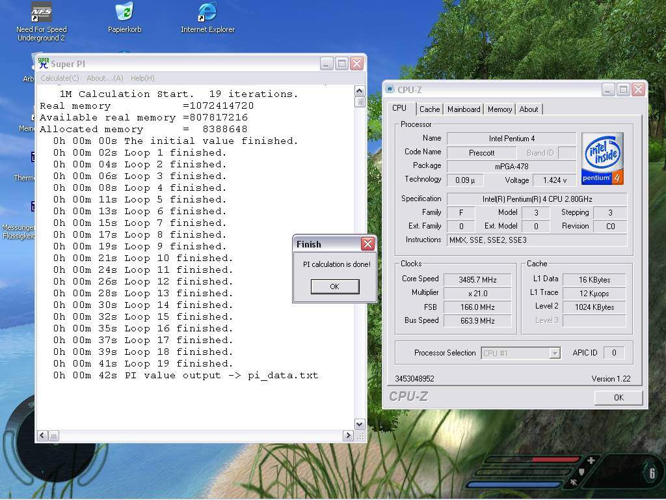The height and width of the screenshot is (500, 666).
Task: Click the 'Allocated memory = 8388648' line
Action: [x=144, y=130]
